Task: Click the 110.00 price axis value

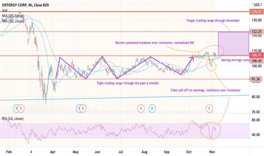Action: (257, 50)
